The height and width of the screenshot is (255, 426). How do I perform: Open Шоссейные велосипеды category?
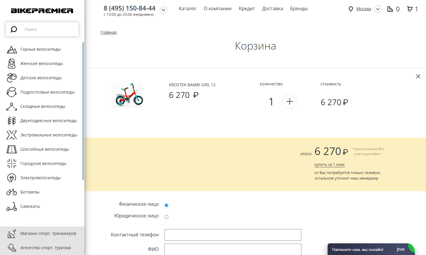(x=45, y=149)
